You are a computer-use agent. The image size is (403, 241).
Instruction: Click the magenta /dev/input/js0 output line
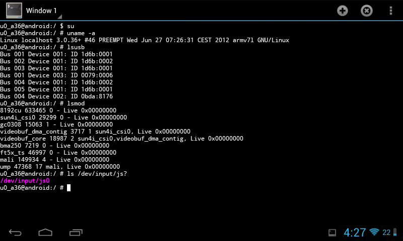click(x=25, y=181)
